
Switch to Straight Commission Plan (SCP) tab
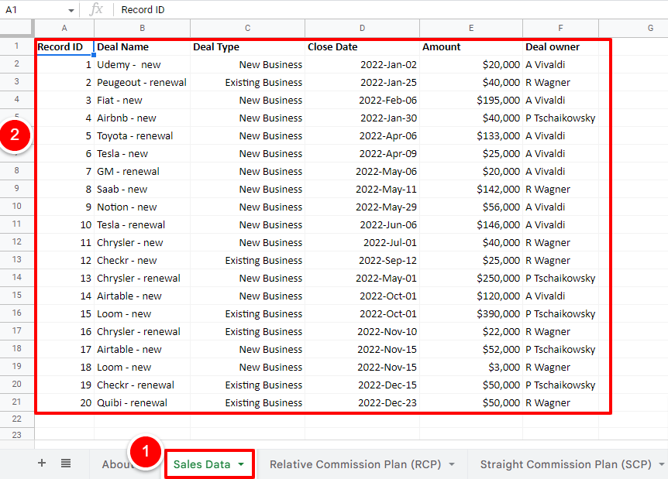(x=566, y=464)
